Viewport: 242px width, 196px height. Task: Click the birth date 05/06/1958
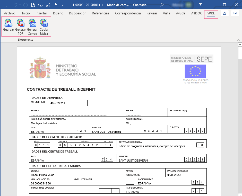174,175
